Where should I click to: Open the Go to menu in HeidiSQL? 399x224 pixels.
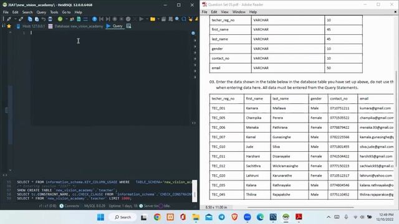[66, 12]
